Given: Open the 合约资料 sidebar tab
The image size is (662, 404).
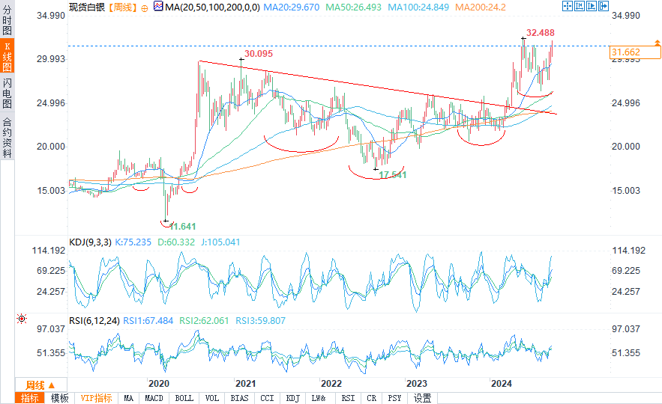Looking at the screenshot, I should (x=7, y=136).
